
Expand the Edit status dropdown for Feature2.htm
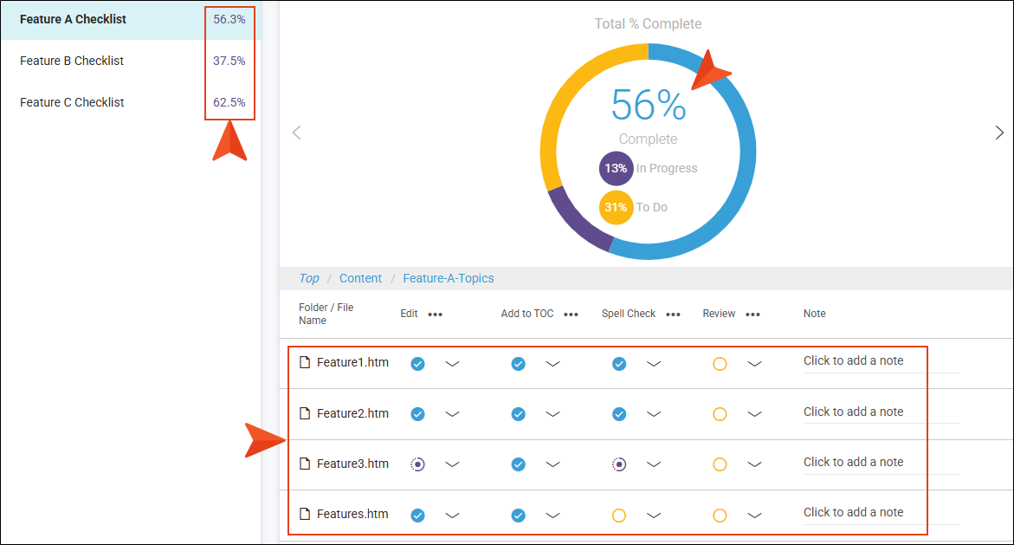click(452, 415)
